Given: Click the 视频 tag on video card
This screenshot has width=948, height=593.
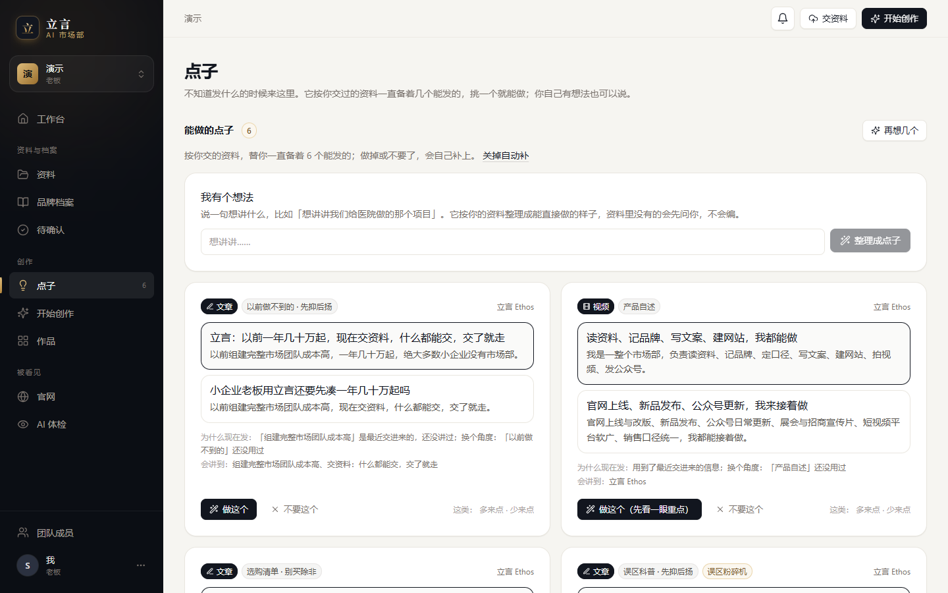Looking at the screenshot, I should (596, 306).
